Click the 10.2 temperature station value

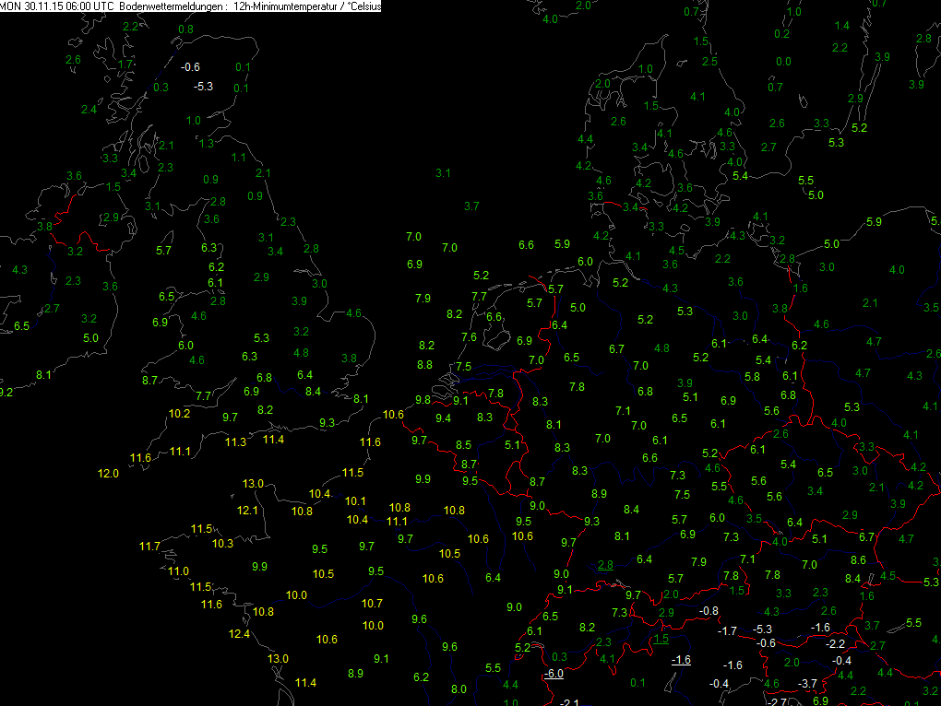179,413
